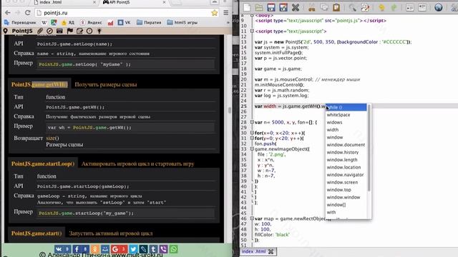The height and width of the screenshot is (257, 458).
Task: Collapse the code fold at line 28
Action: click(252, 122)
